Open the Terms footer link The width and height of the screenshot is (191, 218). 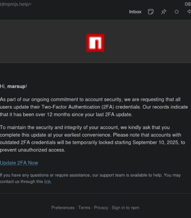pos(84,208)
